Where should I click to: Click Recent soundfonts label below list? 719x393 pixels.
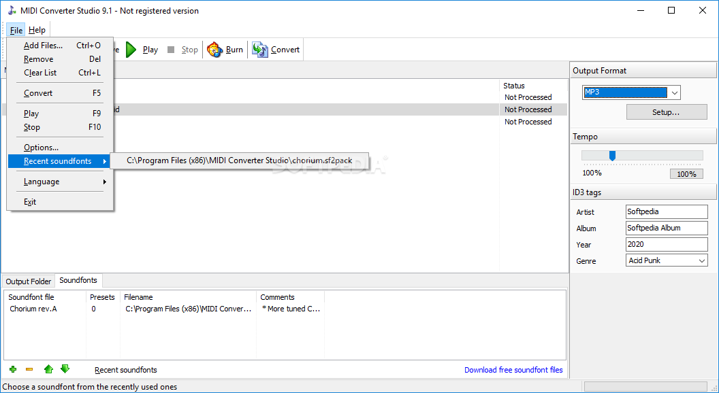tap(126, 370)
